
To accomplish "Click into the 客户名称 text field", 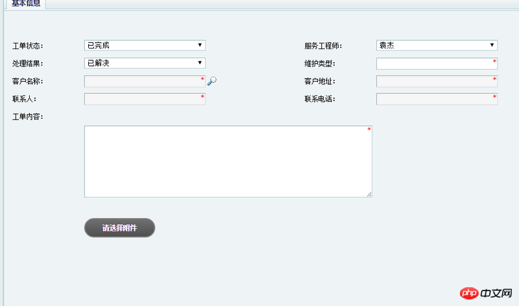I will pyautogui.click(x=144, y=82).
